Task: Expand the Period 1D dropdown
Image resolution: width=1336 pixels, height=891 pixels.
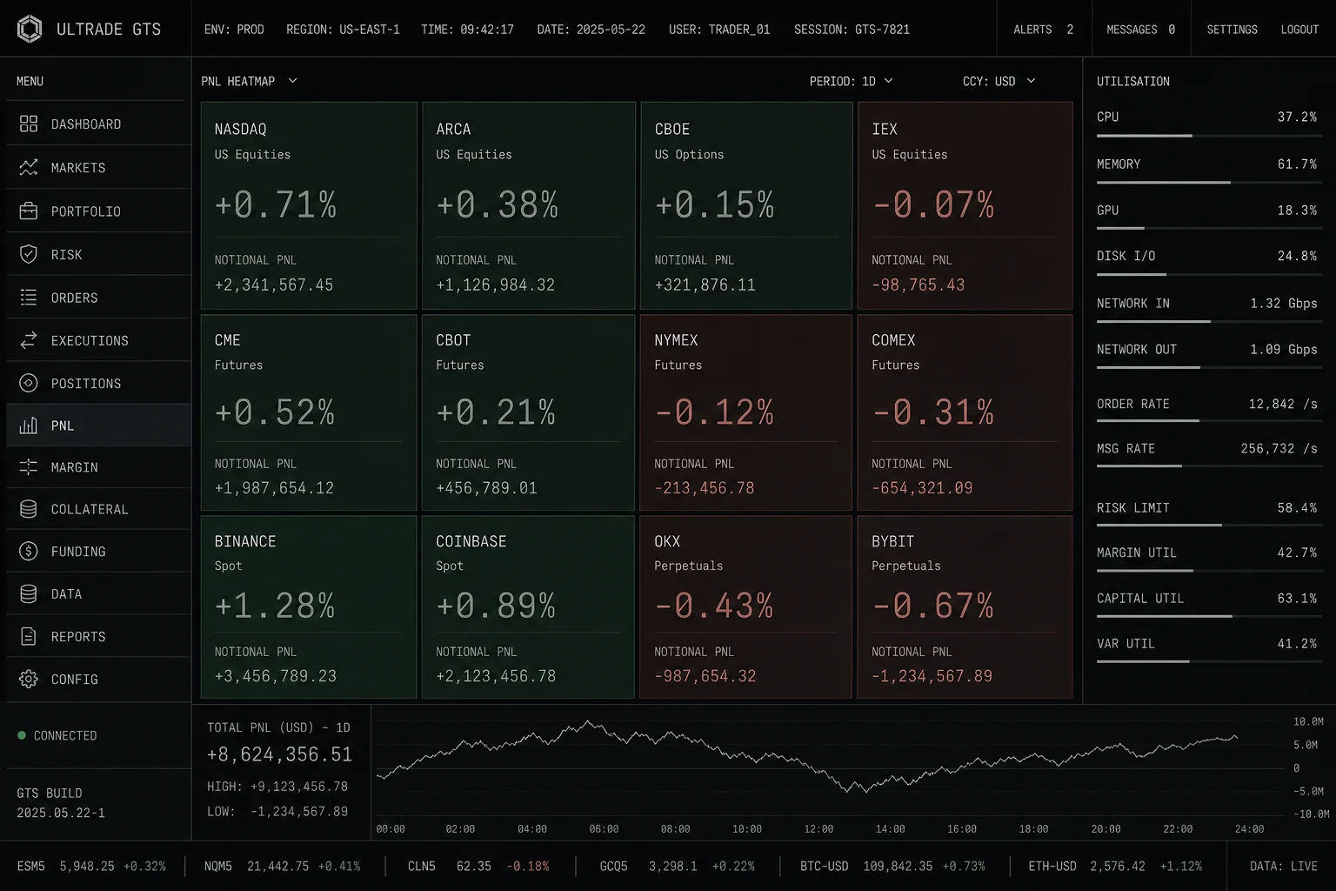Action: click(851, 81)
